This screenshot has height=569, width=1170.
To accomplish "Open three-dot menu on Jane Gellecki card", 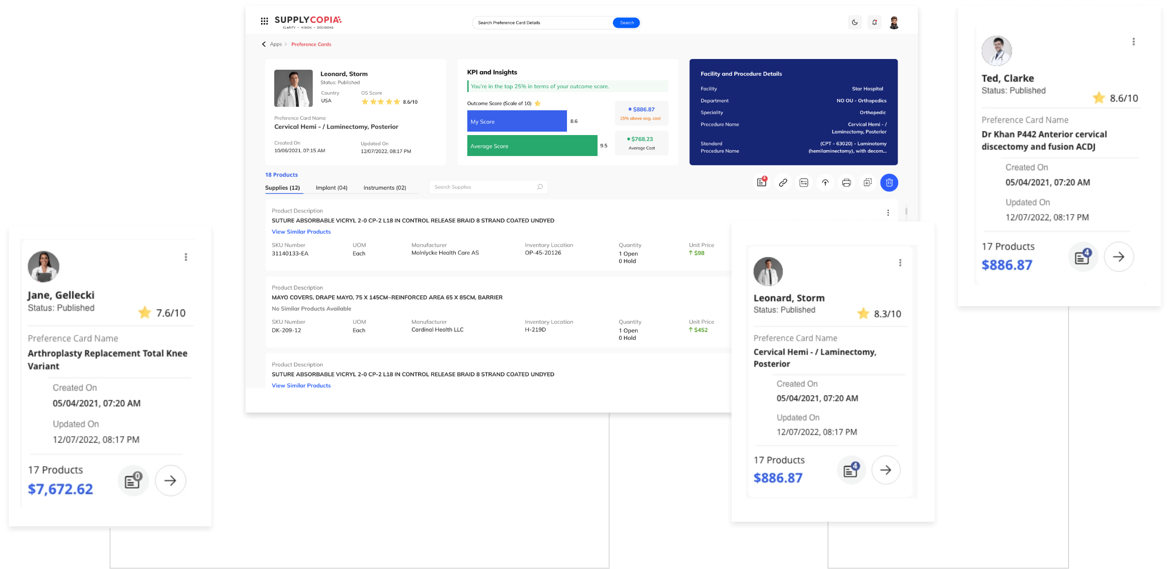I will pos(186,257).
